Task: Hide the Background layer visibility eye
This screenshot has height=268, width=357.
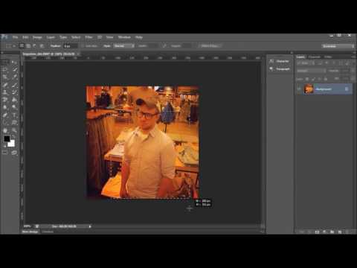Action: coord(299,89)
